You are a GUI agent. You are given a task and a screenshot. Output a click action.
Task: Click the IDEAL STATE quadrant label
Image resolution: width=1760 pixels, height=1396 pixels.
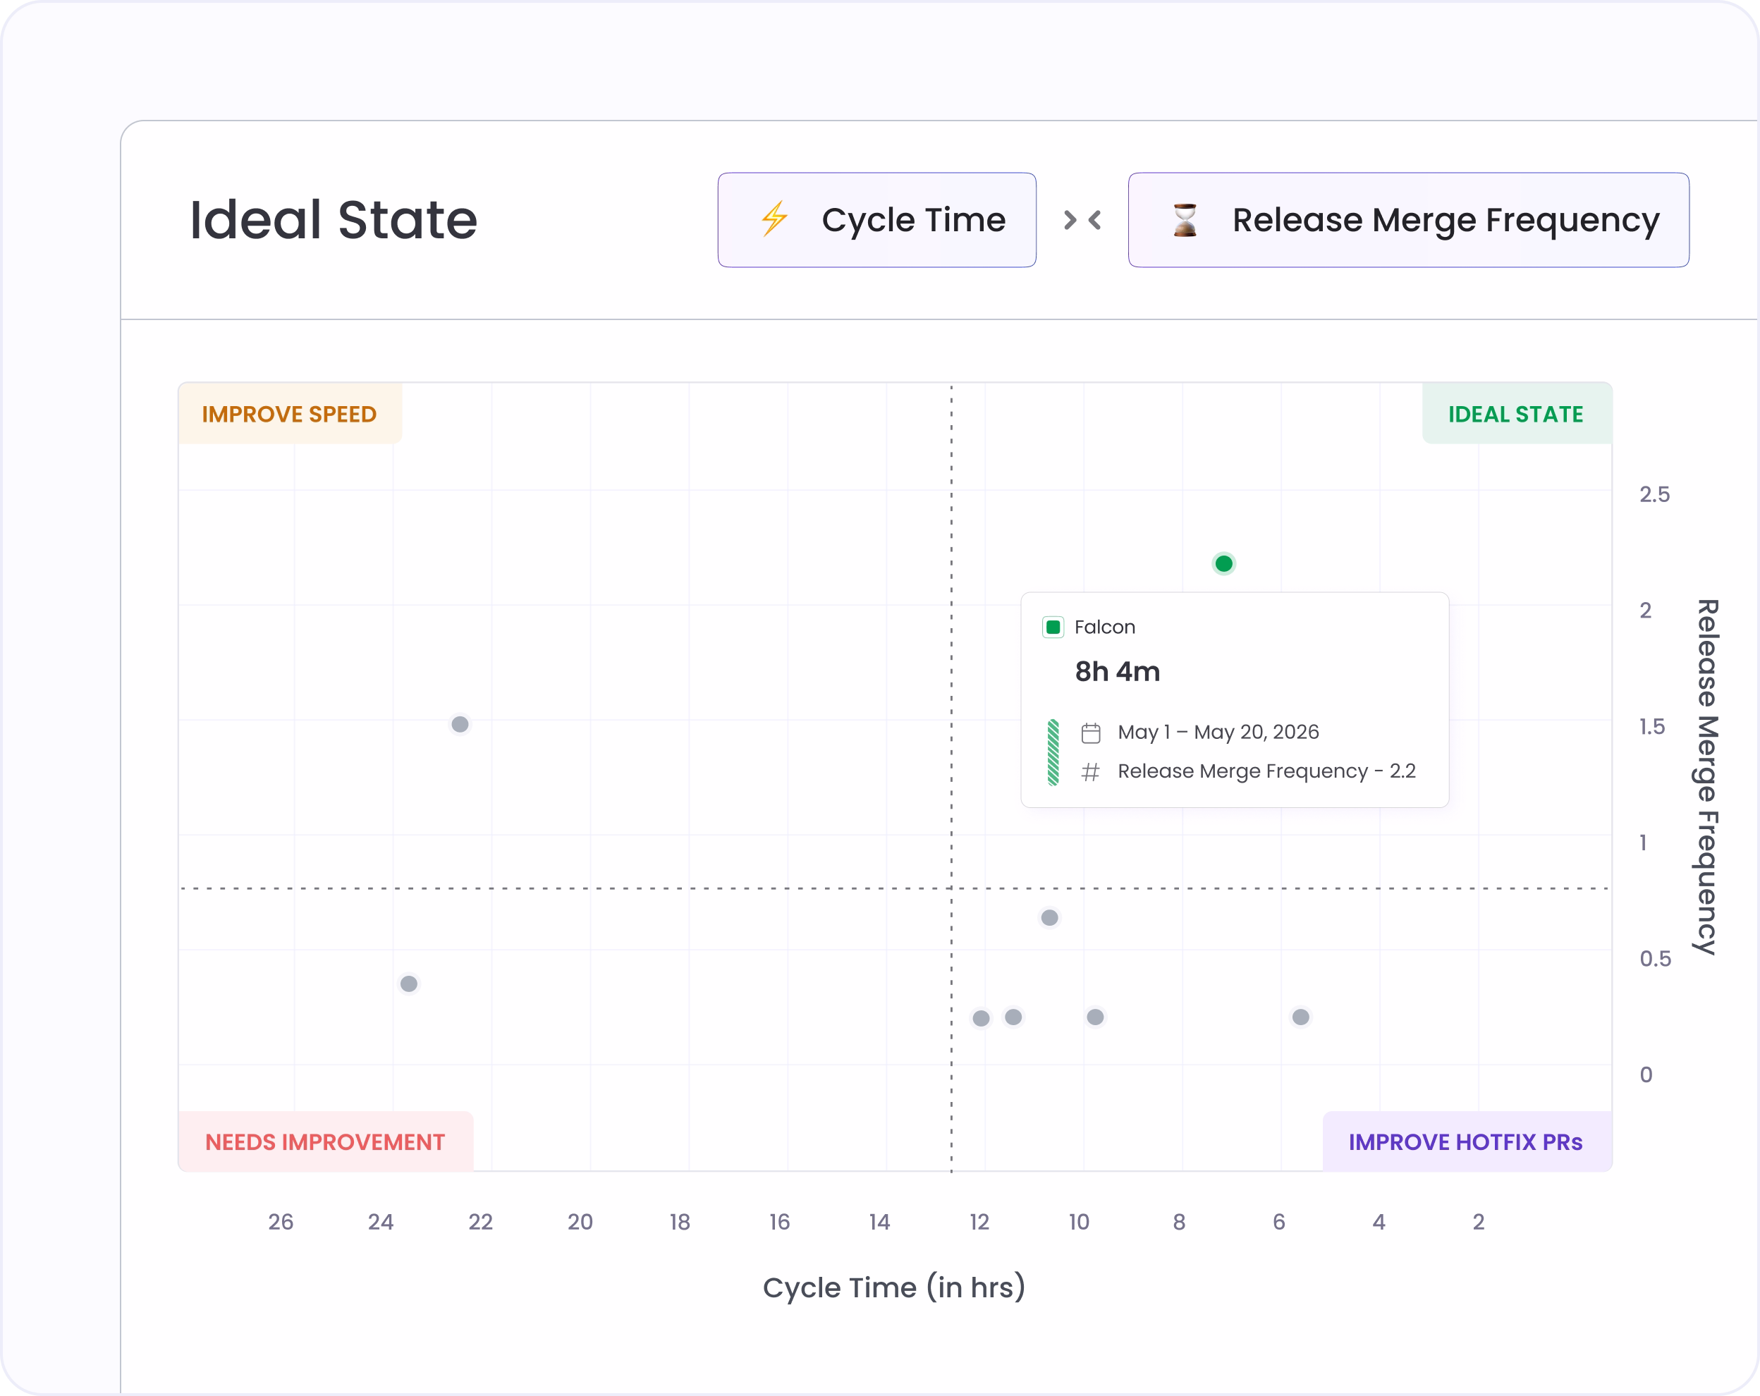(1516, 414)
